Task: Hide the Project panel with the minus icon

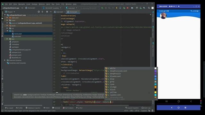Action: [x=51, y=12]
